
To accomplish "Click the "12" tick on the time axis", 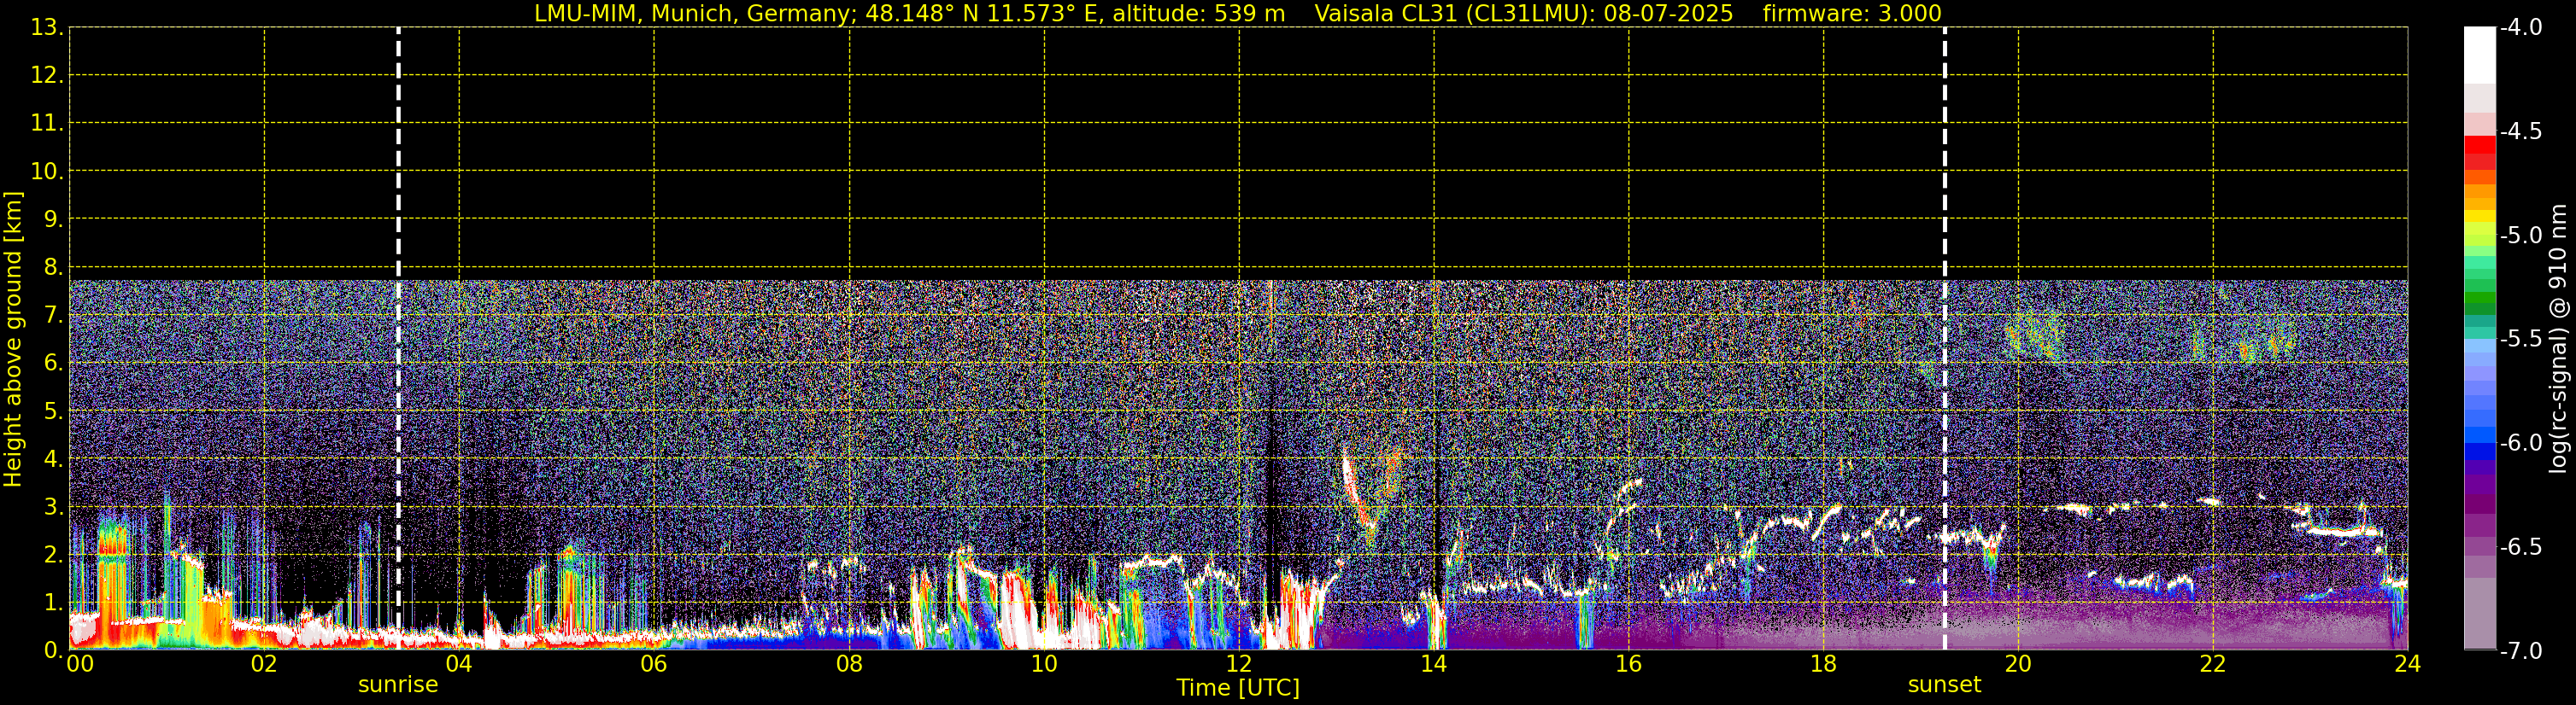I will click(x=1238, y=665).
